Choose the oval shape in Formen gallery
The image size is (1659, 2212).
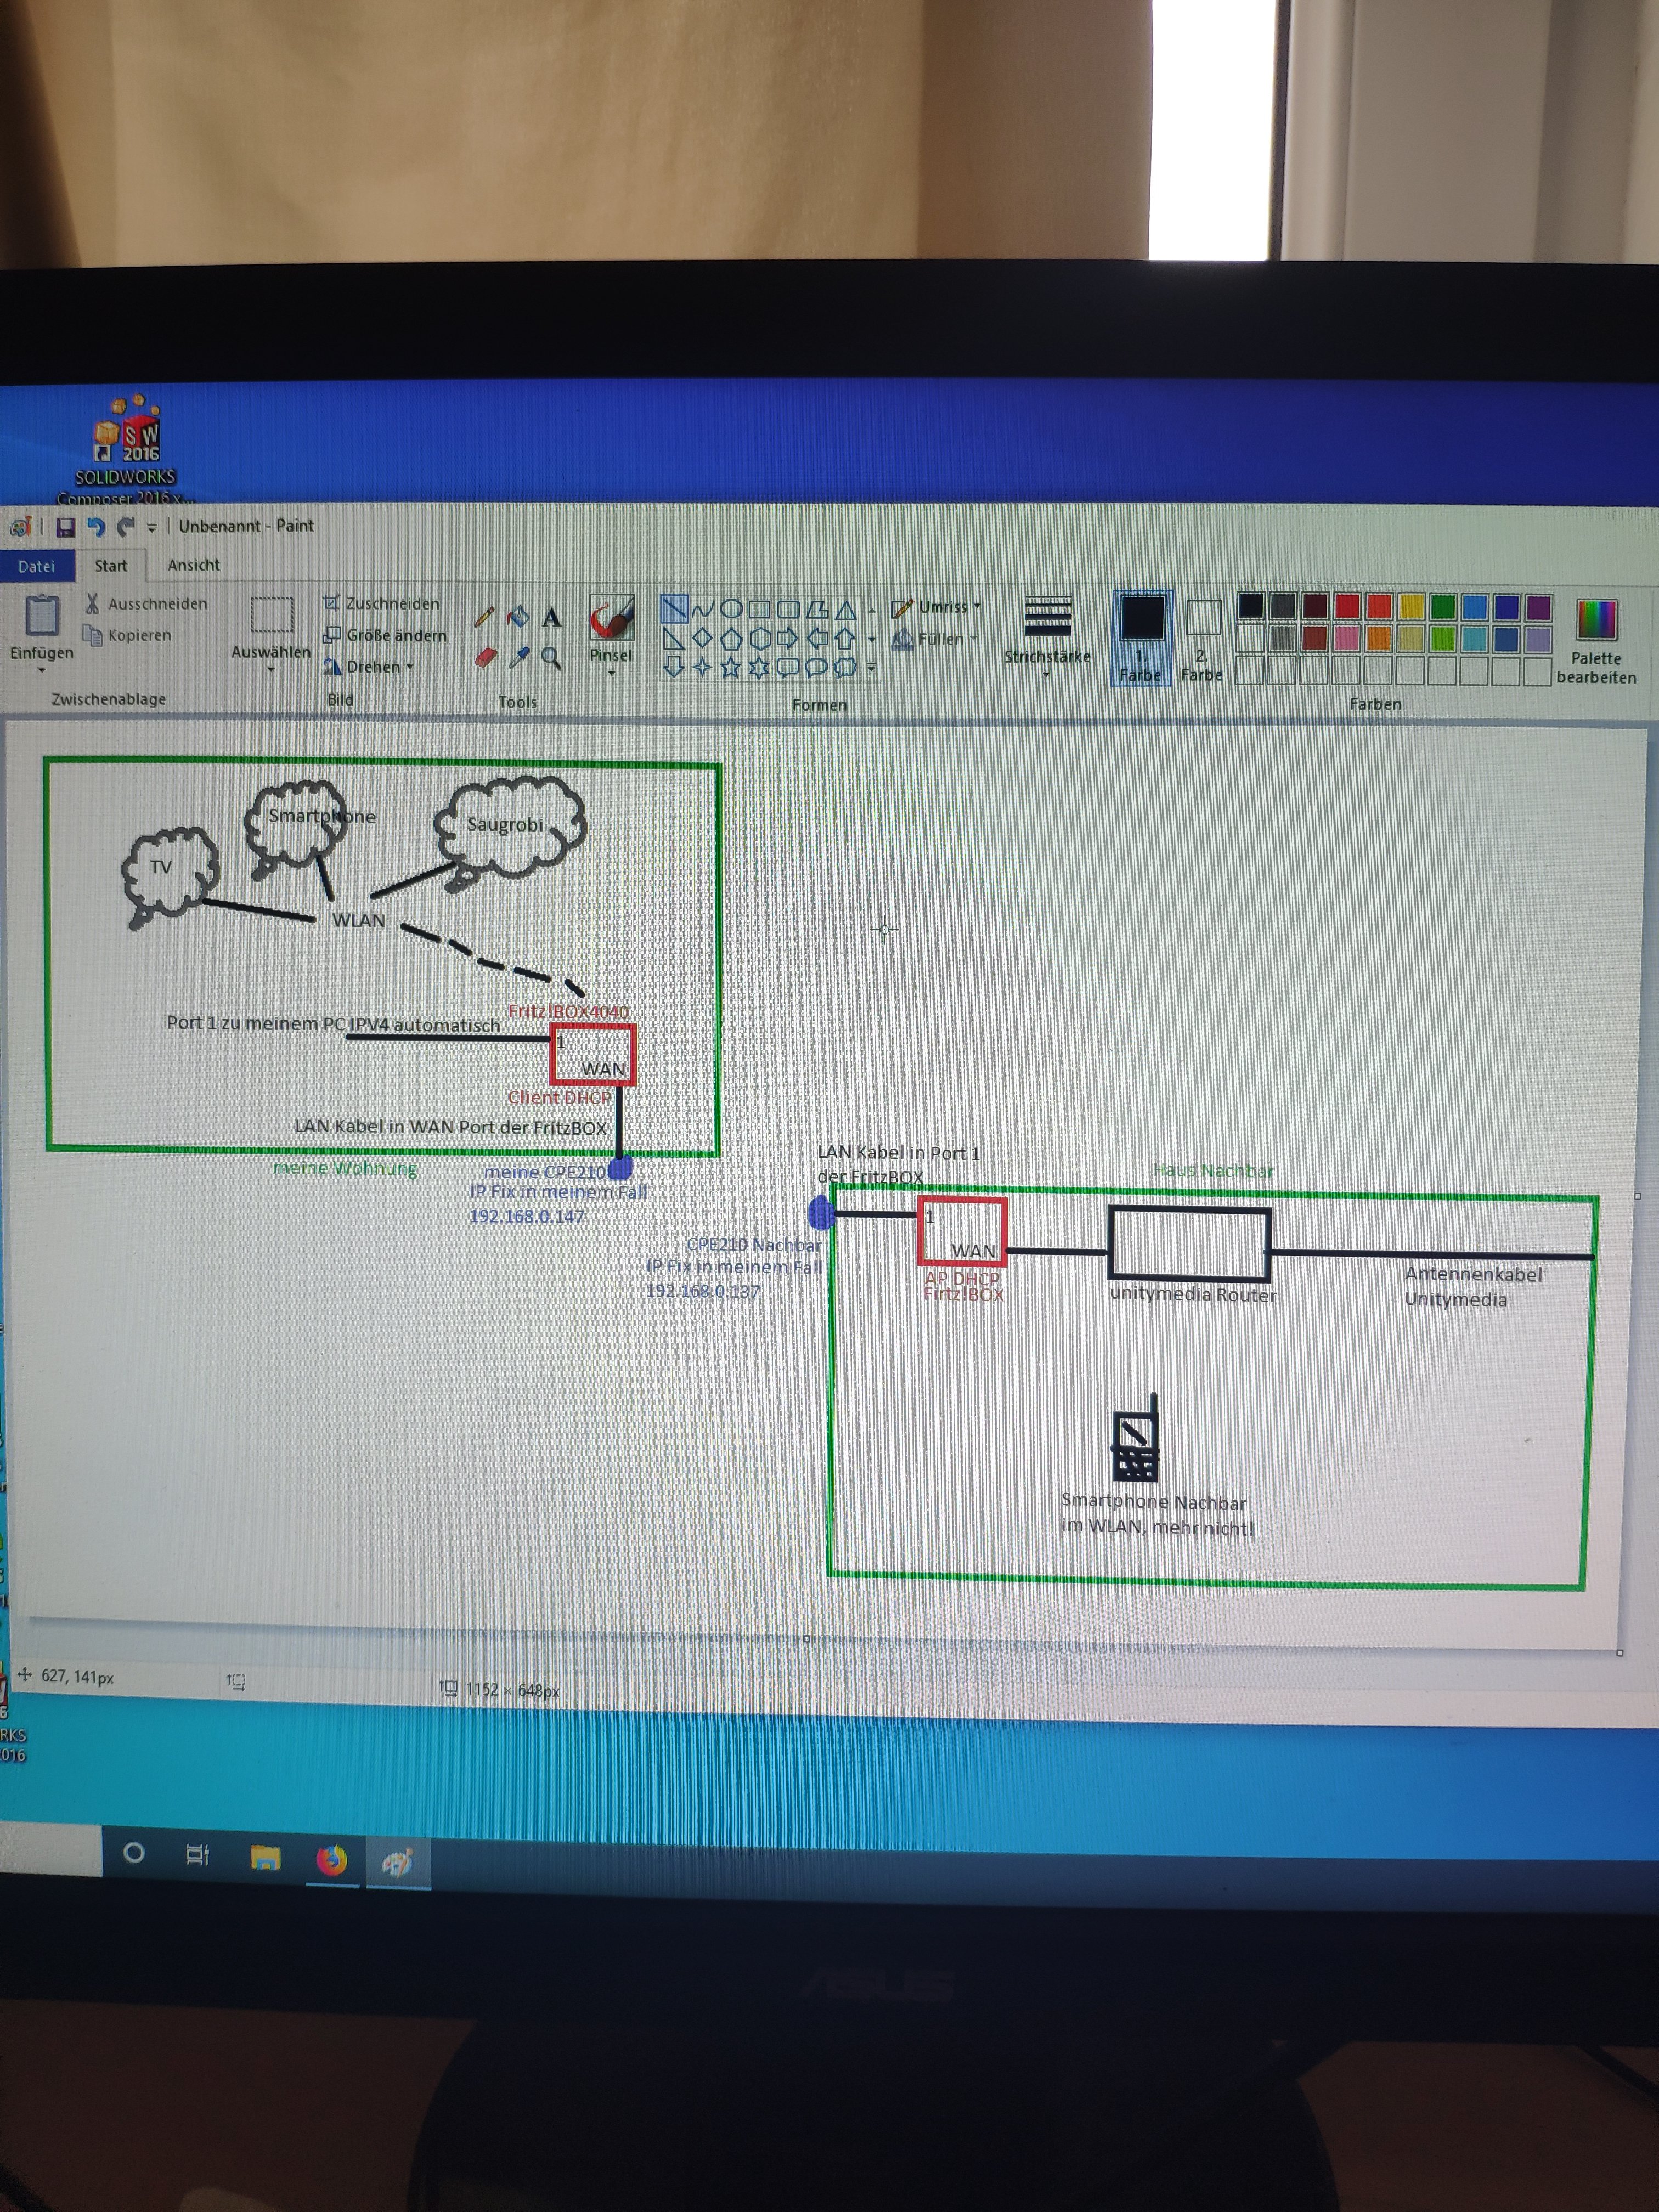point(731,608)
